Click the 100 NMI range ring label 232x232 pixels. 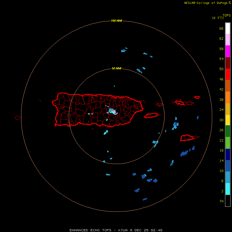click(x=117, y=21)
